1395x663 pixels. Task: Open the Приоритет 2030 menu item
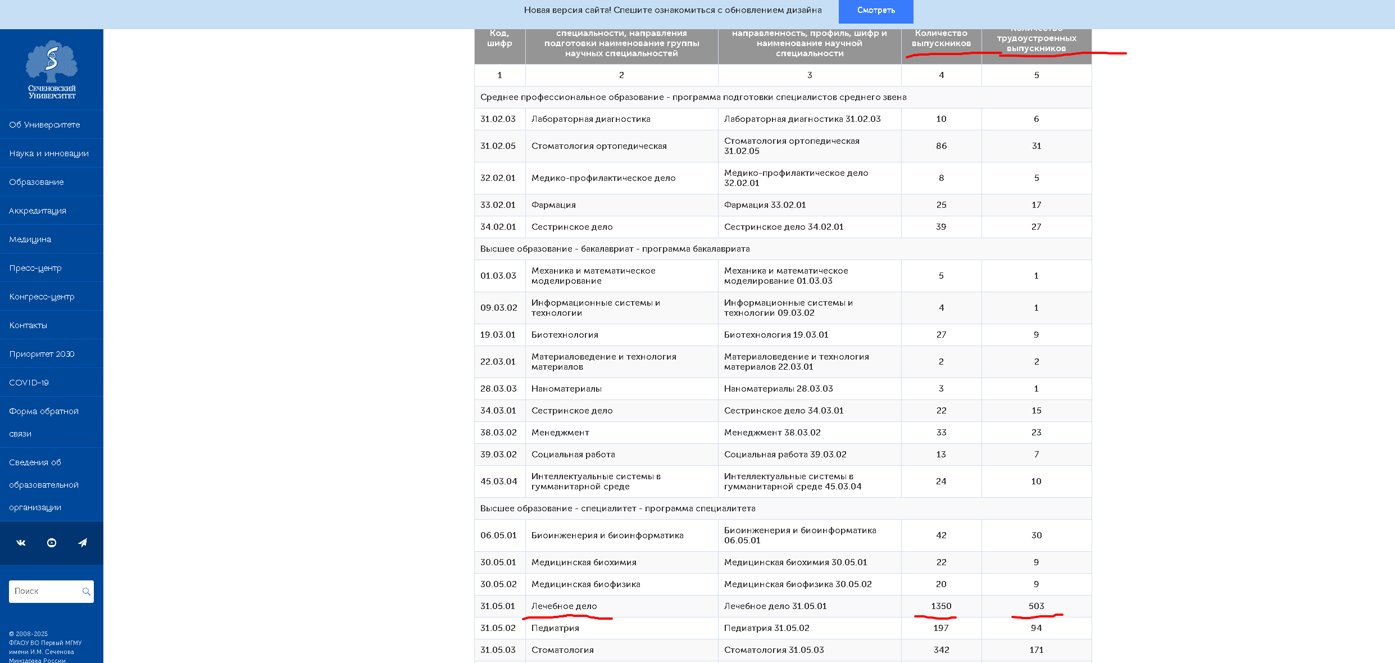coord(42,354)
